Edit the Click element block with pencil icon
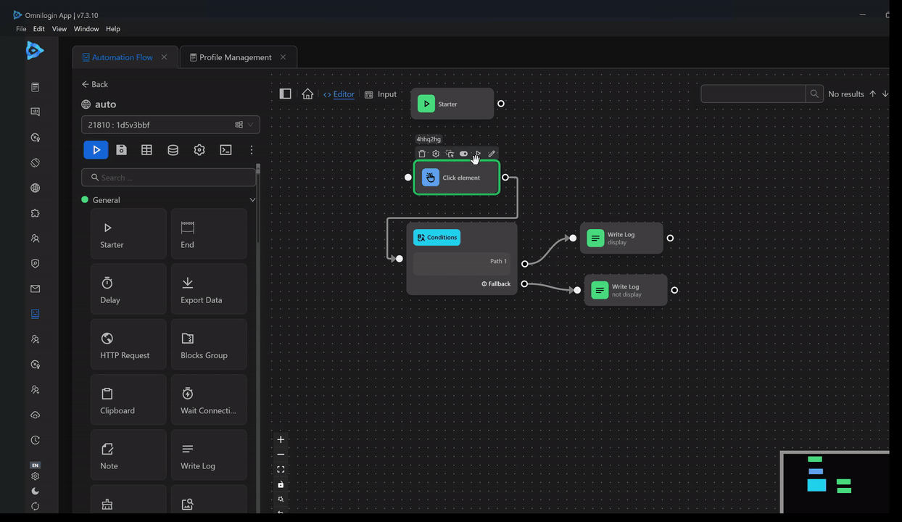902x522 pixels. coord(492,154)
